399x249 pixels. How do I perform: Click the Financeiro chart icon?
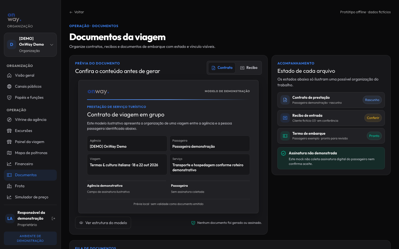point(9,164)
